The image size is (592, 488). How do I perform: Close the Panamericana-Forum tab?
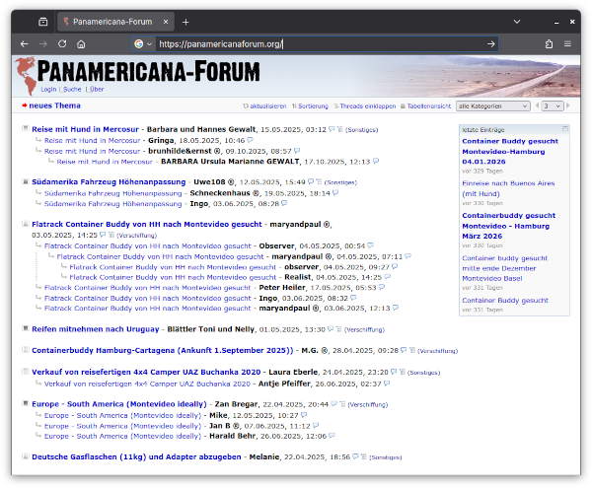[166, 22]
